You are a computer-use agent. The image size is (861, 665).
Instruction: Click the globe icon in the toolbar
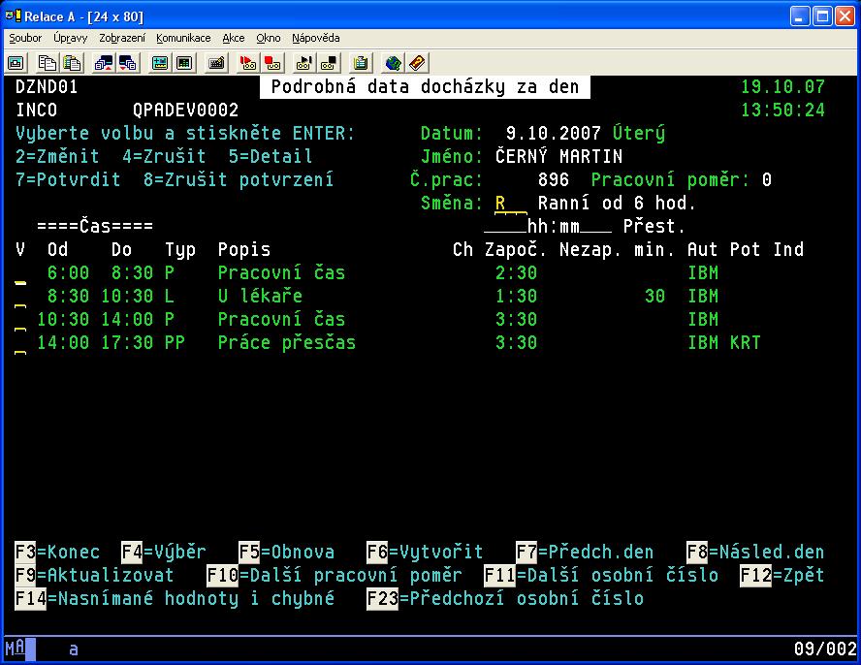(393, 63)
